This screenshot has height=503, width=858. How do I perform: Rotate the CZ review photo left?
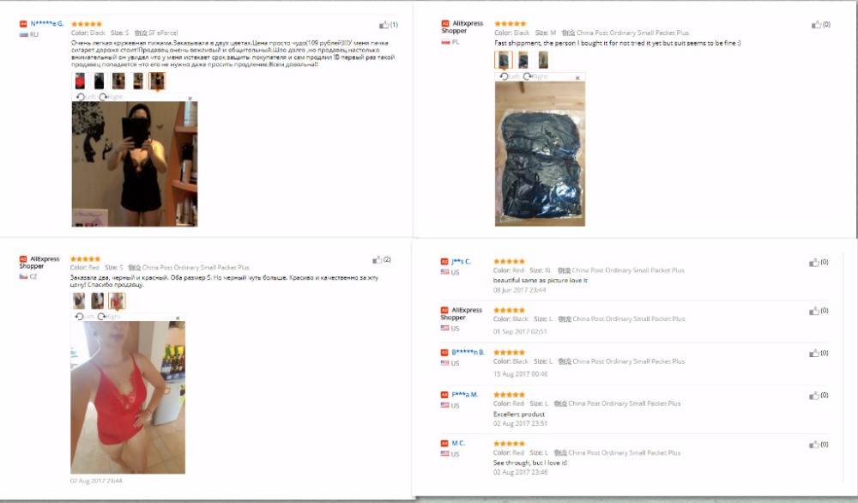85,317
